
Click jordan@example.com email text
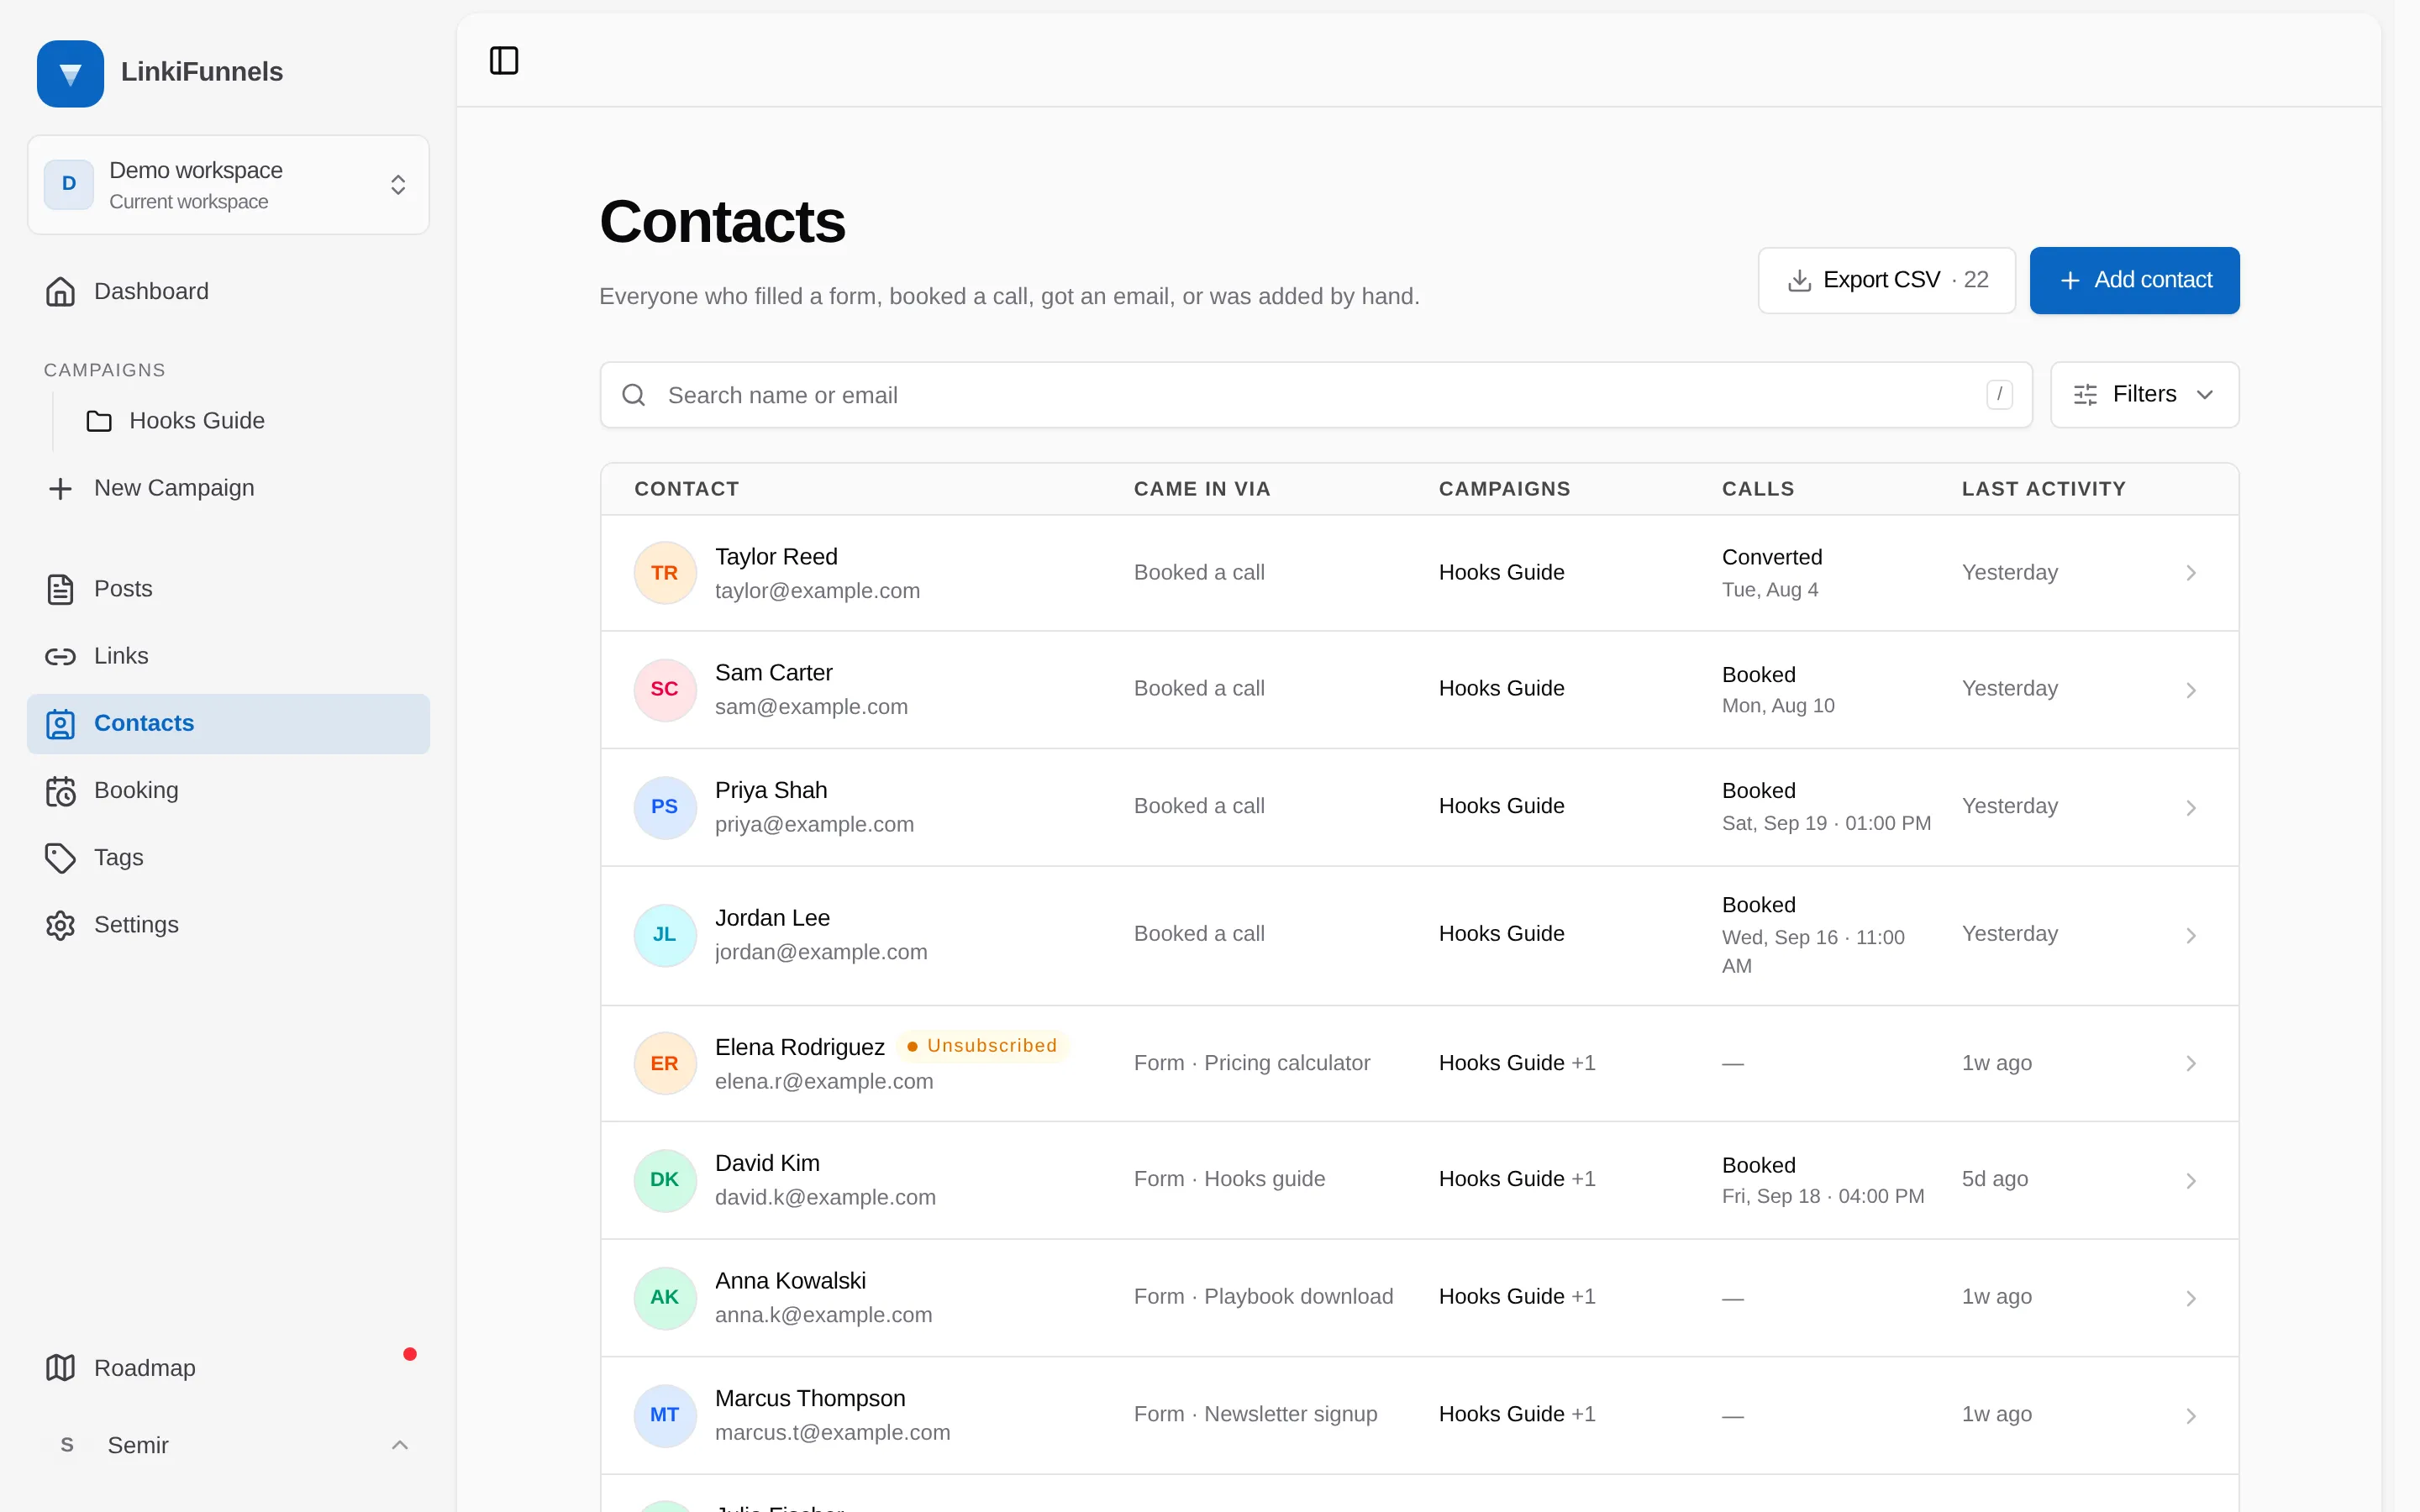(x=820, y=952)
